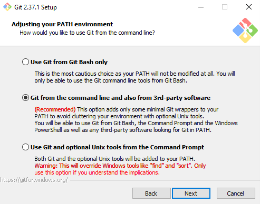Select Use Git and optional Unix tools option
Screen dimensions: 260x204
25,147
